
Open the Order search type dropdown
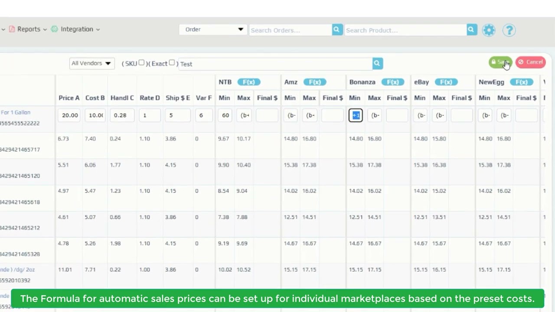213,29
